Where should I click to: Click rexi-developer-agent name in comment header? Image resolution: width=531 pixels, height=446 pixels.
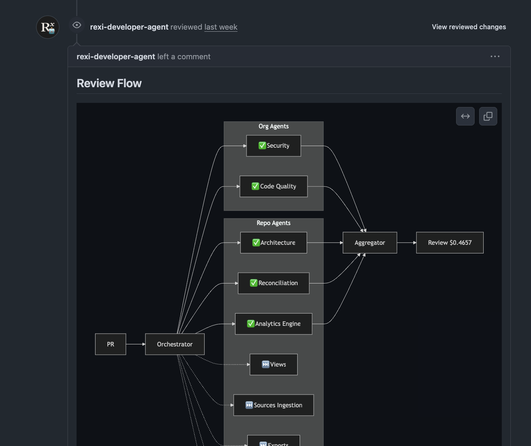[x=116, y=56]
